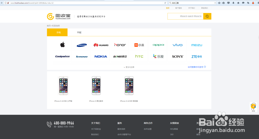Choose the Samsung brand logo
This screenshot has width=259, height=139.
82,45
